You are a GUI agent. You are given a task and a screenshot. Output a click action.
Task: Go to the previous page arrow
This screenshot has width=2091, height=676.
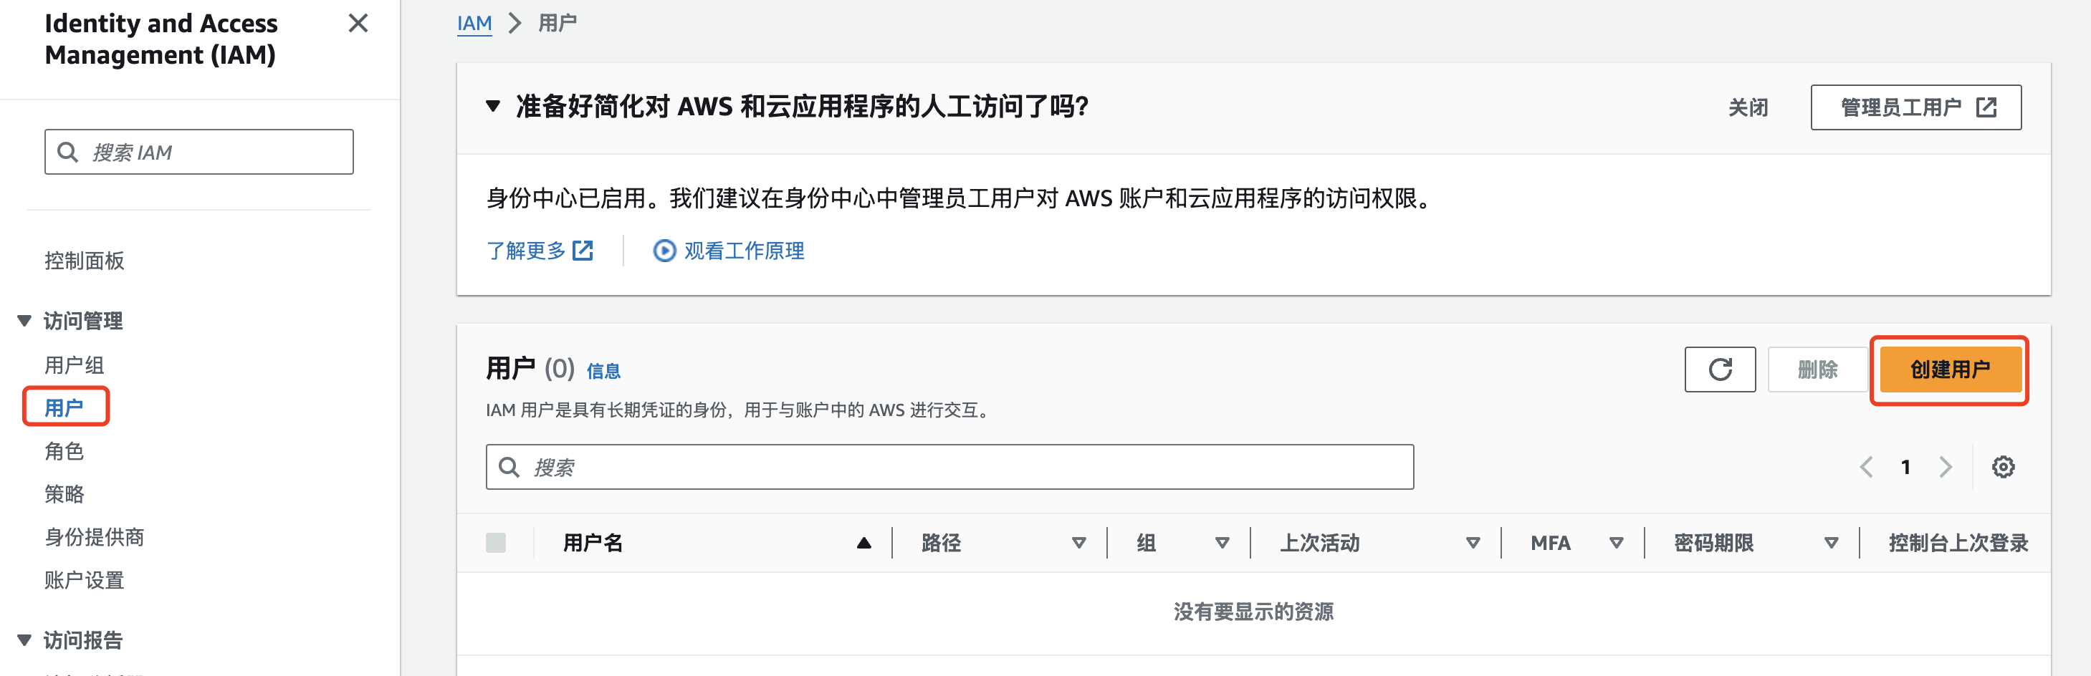1866,468
